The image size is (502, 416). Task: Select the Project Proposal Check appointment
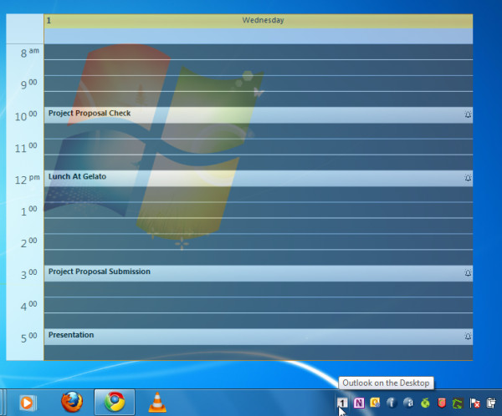click(259, 114)
